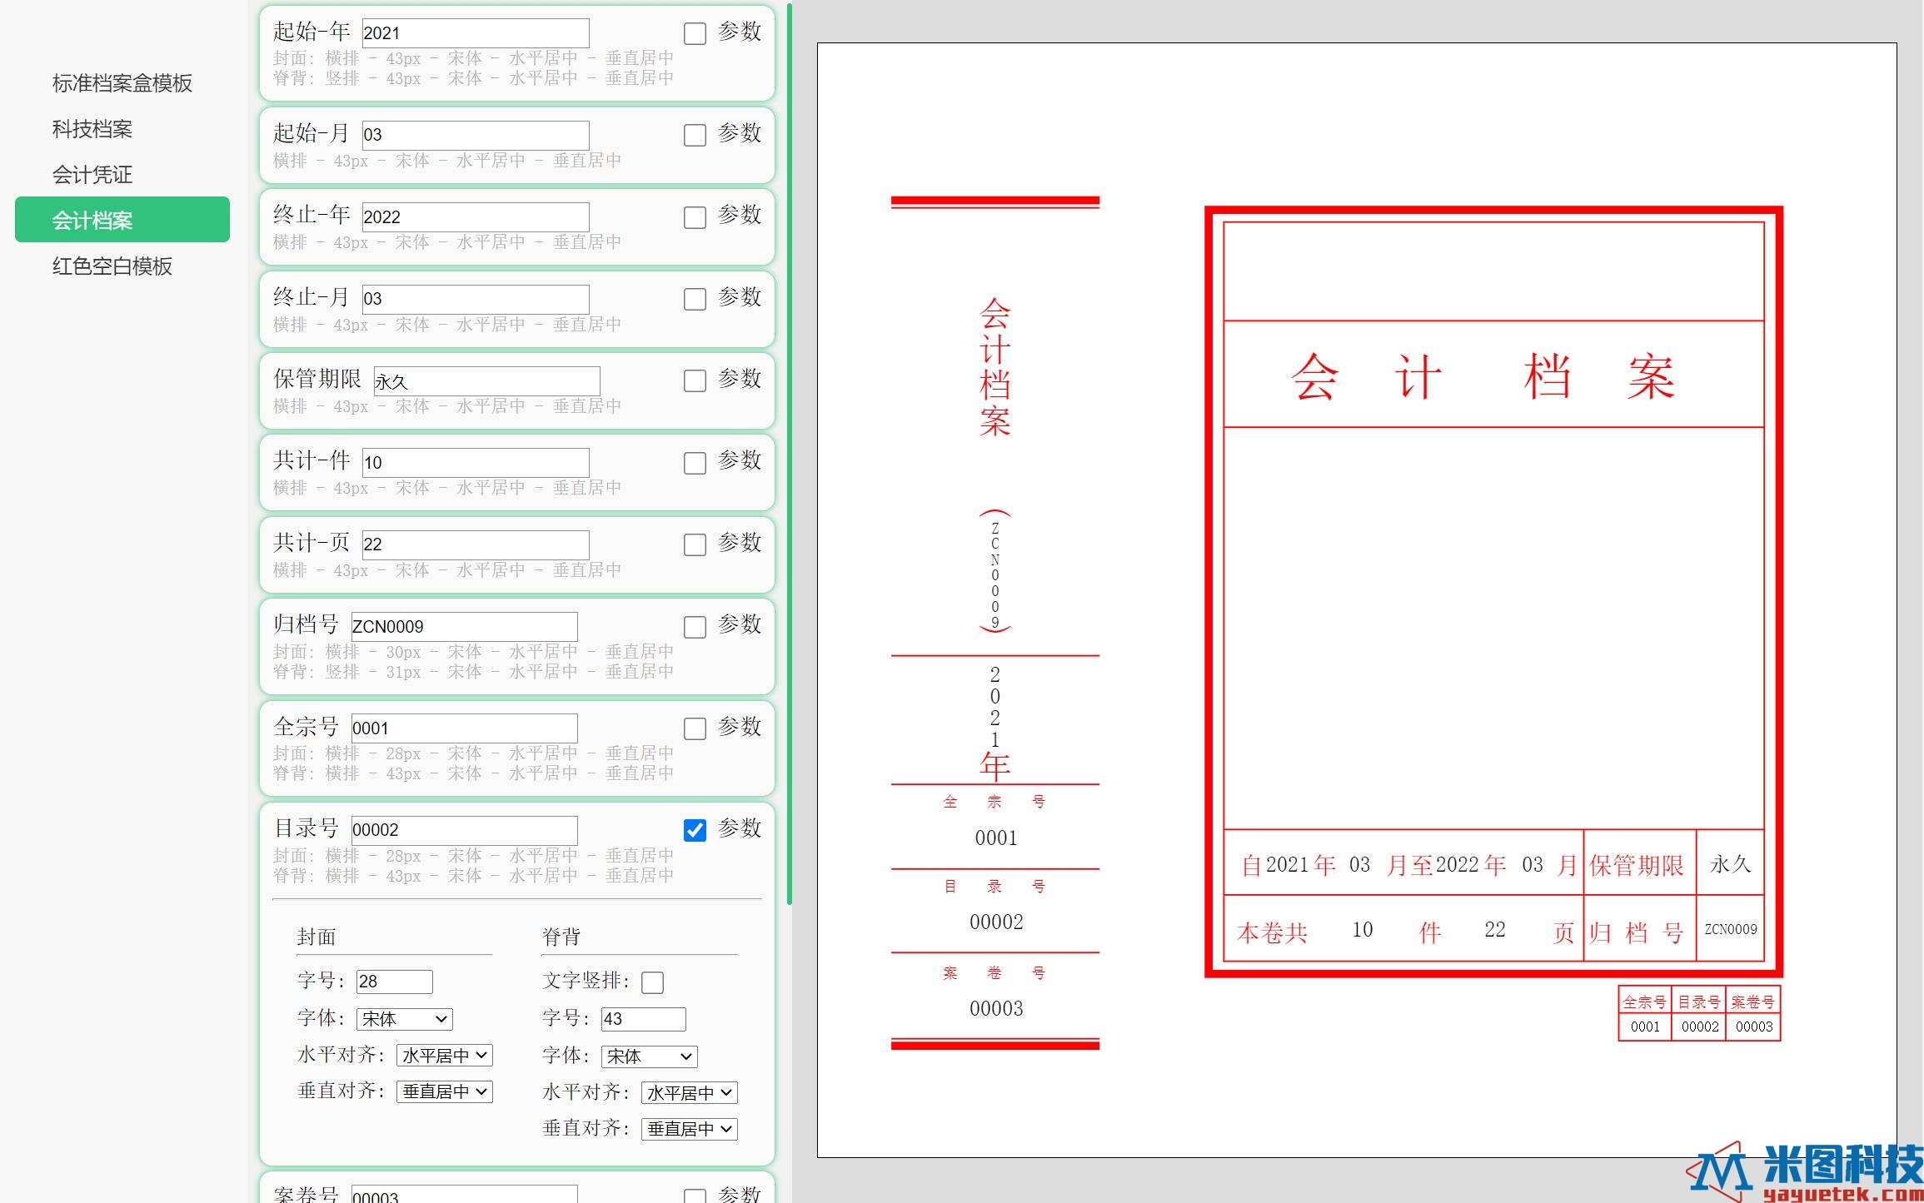Screen dimensions: 1924x1203
Task: Enable 参数 checkbox for 全宗号
Action: pyautogui.click(x=695, y=728)
